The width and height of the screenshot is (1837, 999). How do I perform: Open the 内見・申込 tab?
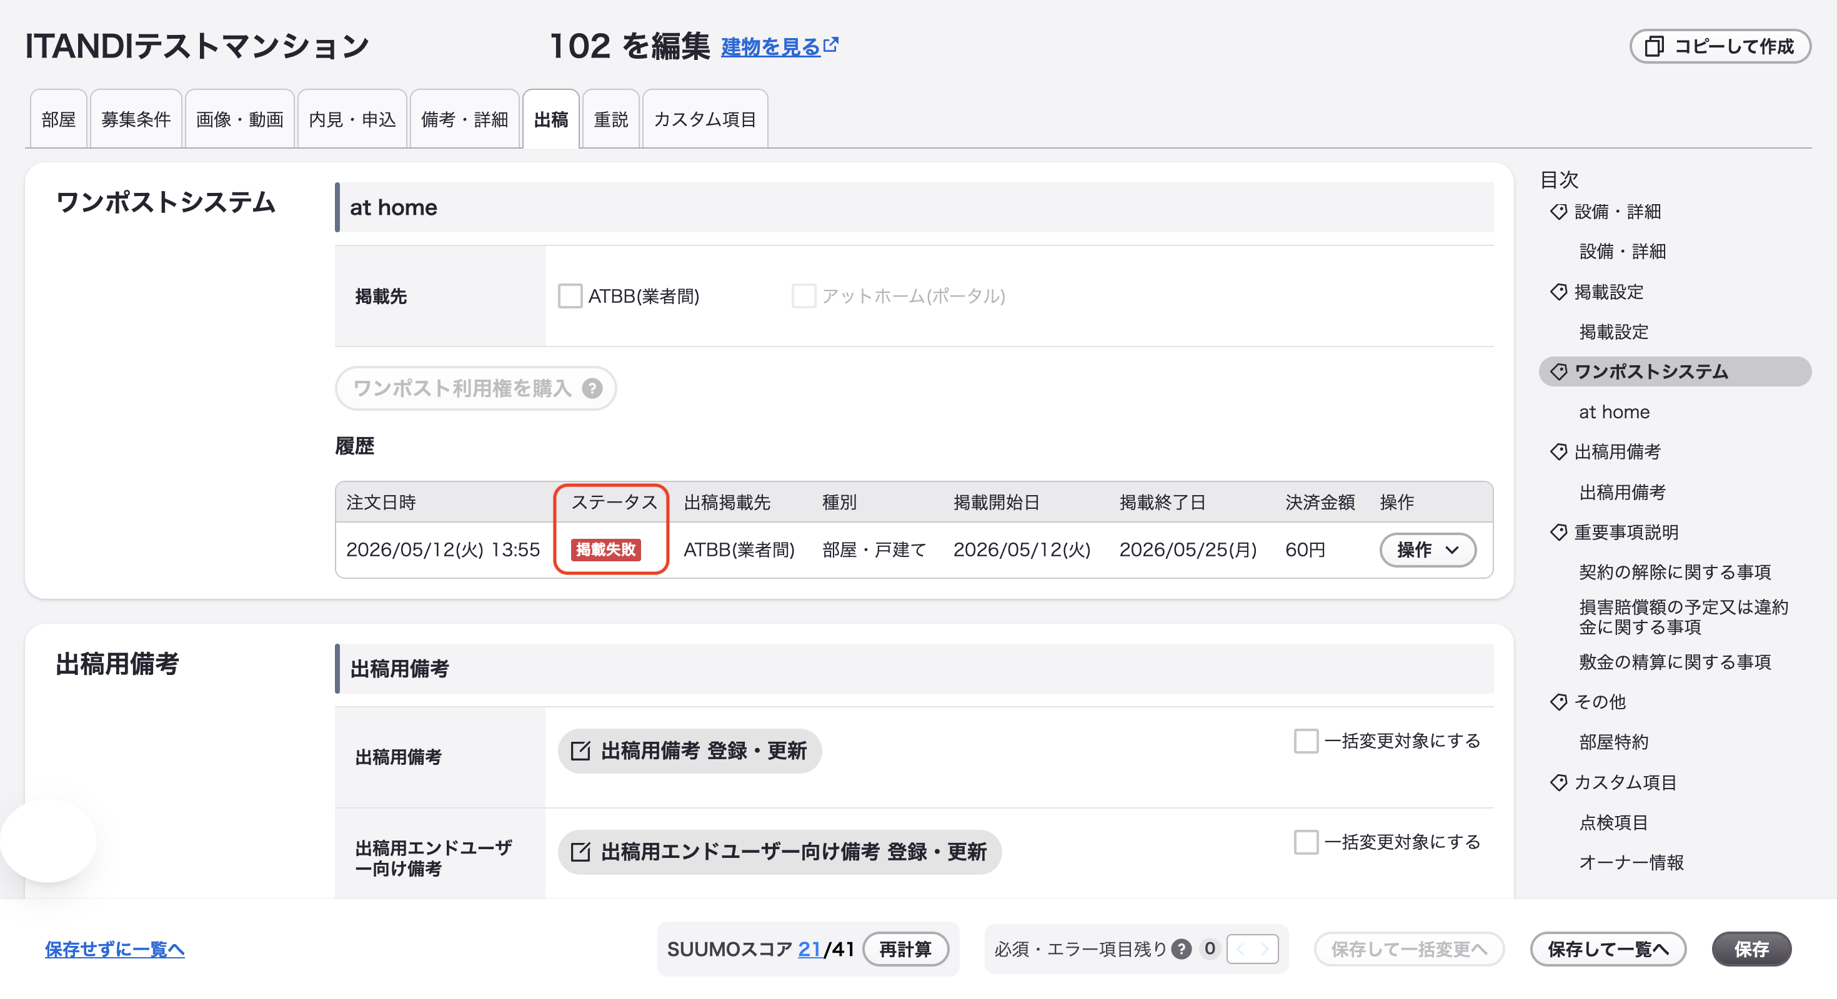click(x=352, y=120)
